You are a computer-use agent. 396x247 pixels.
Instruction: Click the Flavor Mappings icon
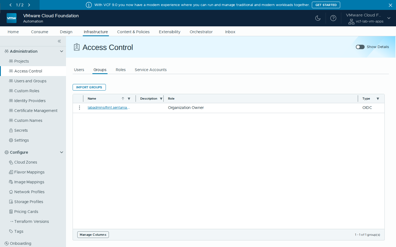[x=11, y=172]
